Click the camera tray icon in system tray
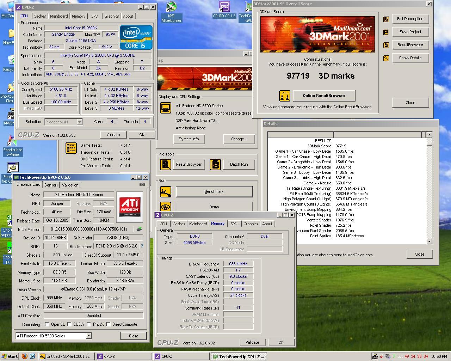The width and height of the screenshot is (451, 361). 375,356
